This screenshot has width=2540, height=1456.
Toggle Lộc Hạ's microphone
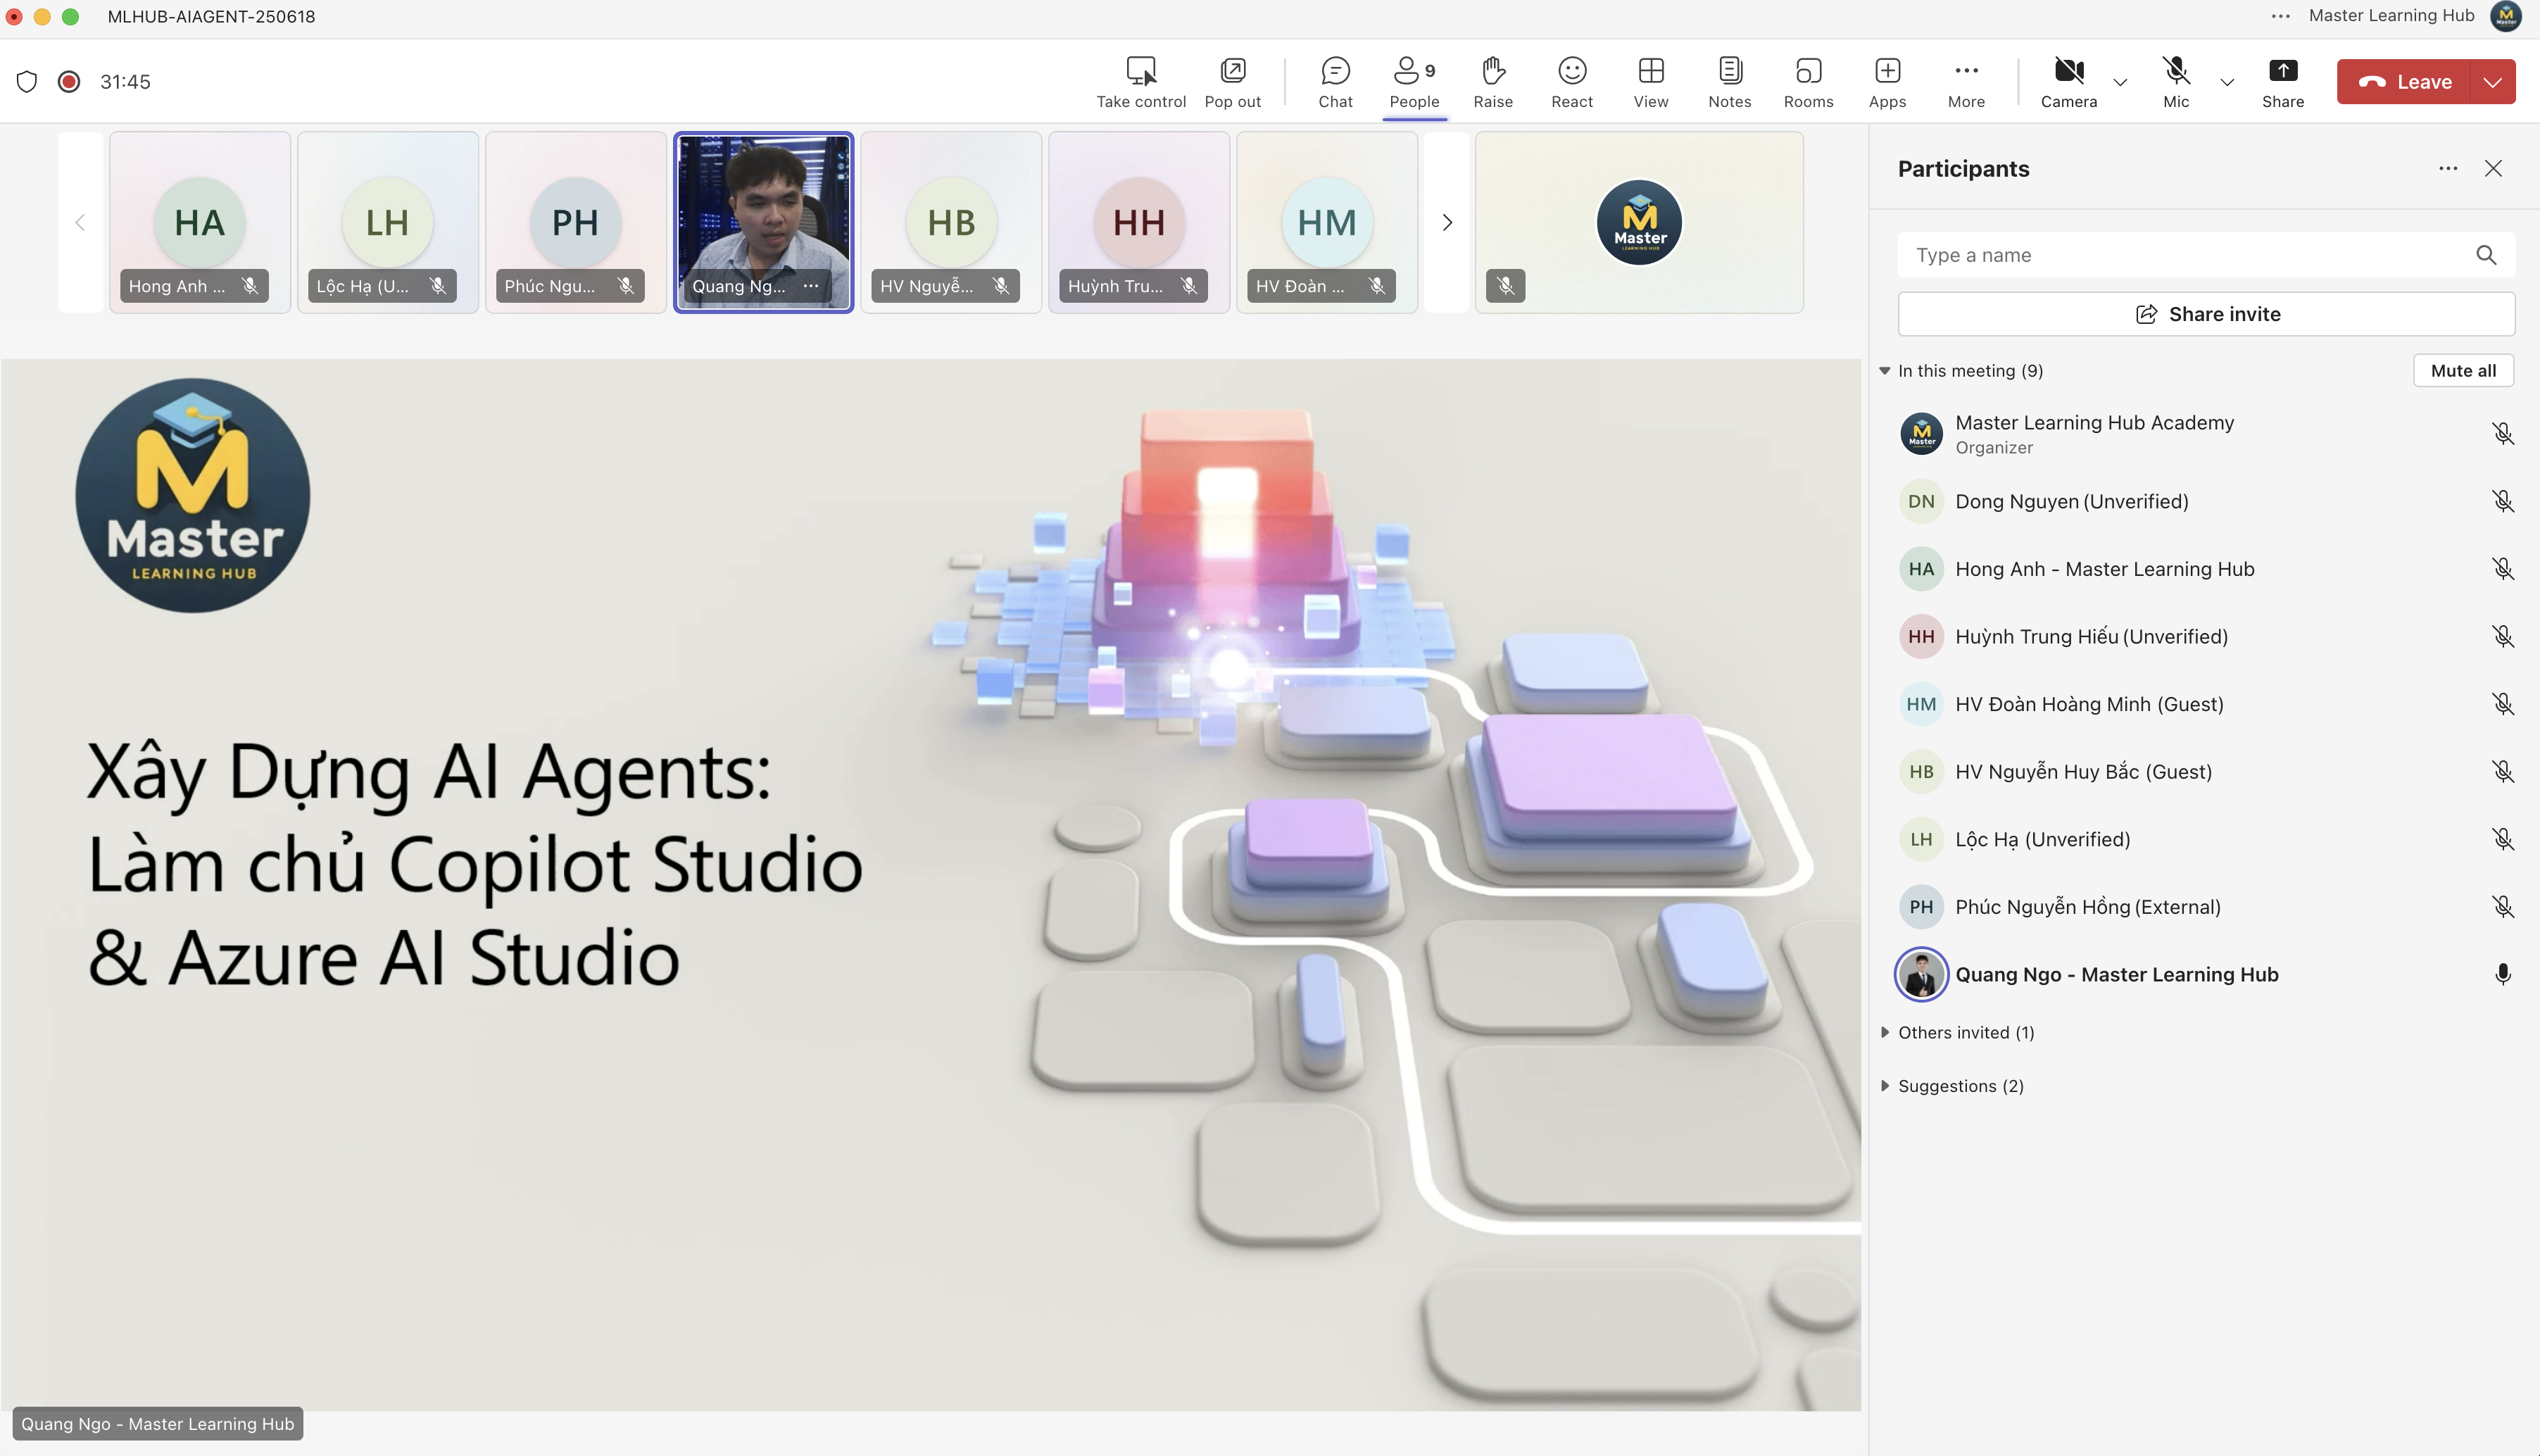tap(2502, 839)
